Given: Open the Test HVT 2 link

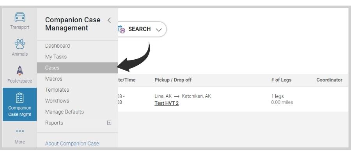Looking at the screenshot, I should 167,103.
